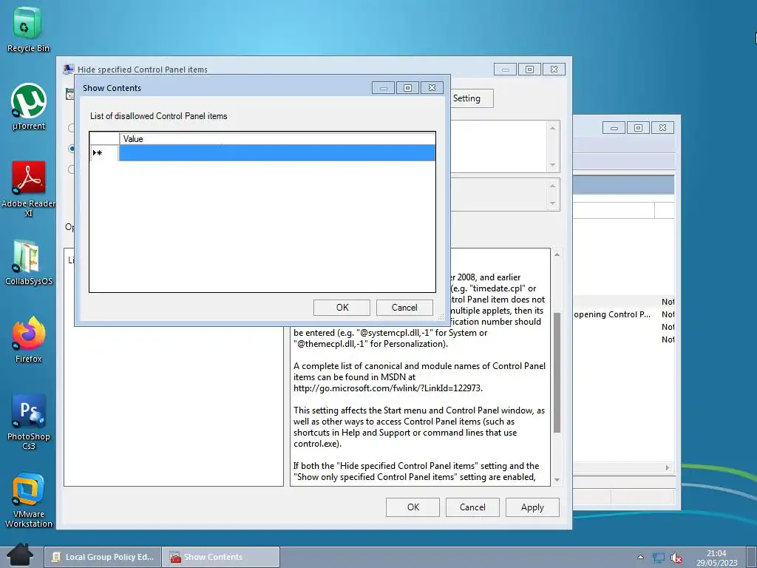Viewport: 757px width, 568px height.
Task: Open the CollabSysOS desktop icon
Action: [x=29, y=262]
